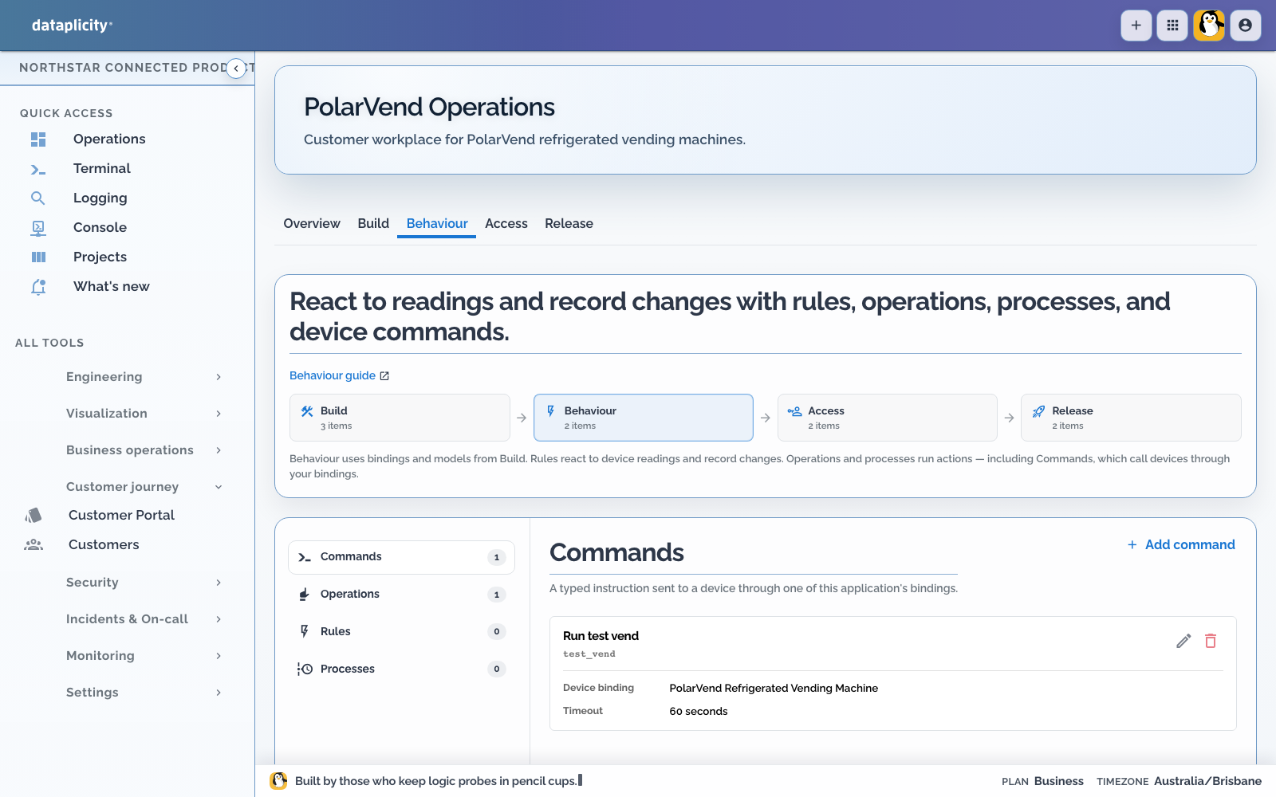Click the Projects columns icon
The image size is (1276, 797).
[38, 257]
